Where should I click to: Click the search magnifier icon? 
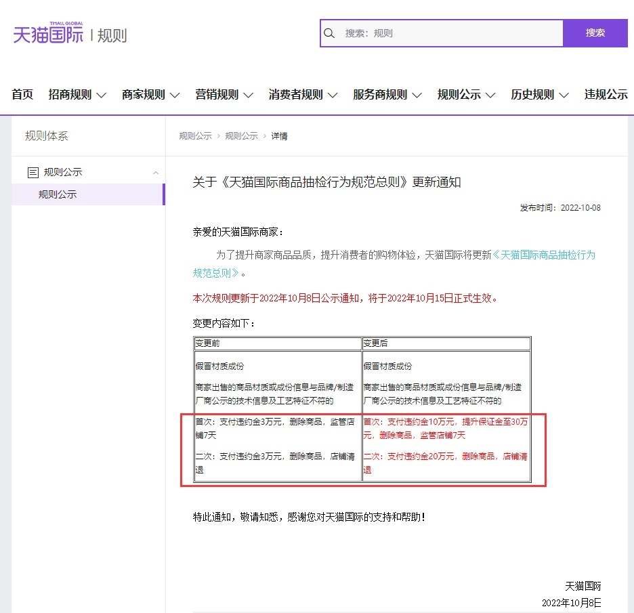point(329,33)
